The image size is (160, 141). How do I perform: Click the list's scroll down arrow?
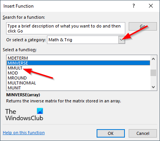pos(154,87)
